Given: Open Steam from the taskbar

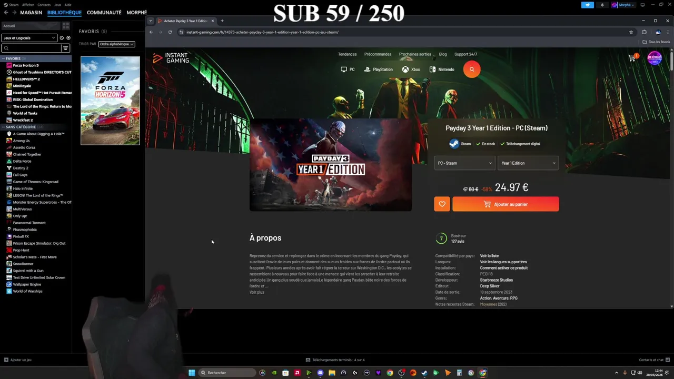Looking at the screenshot, I should point(424,373).
